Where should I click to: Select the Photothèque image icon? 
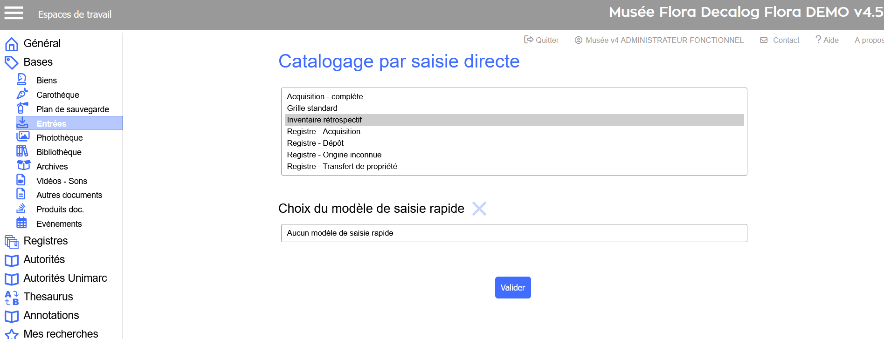pos(22,137)
